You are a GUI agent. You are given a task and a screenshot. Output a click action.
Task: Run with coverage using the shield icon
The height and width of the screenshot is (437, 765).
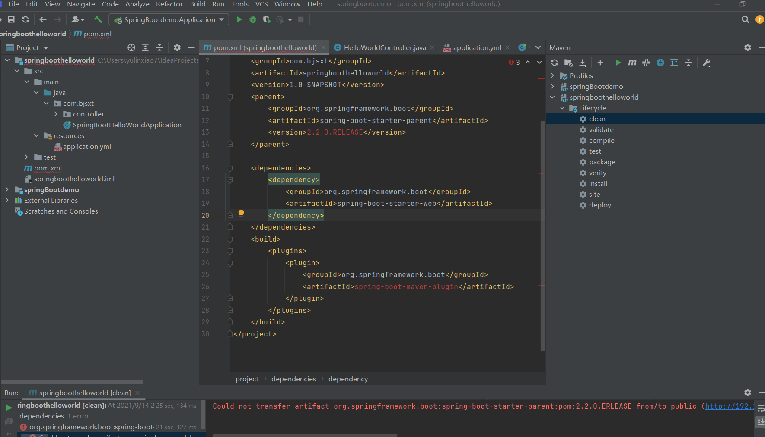[x=267, y=19]
